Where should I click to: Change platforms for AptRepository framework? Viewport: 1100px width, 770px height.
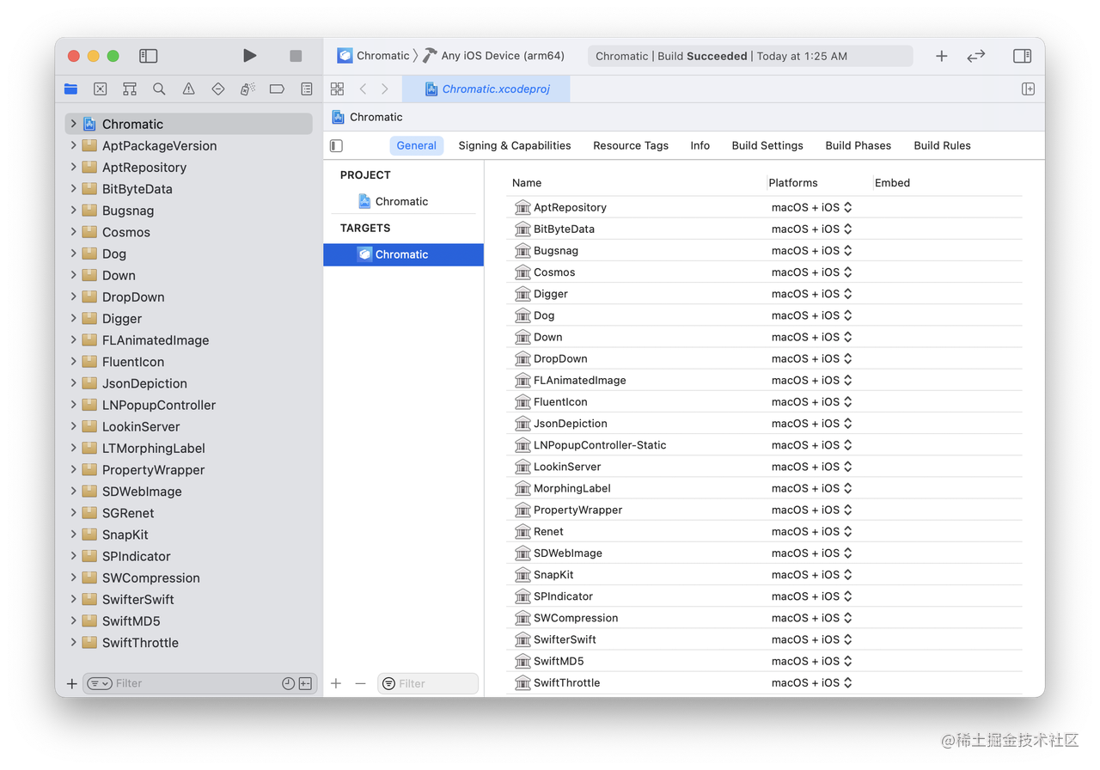pos(811,207)
